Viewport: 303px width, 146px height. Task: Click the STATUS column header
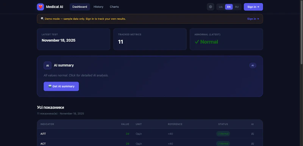(223, 124)
